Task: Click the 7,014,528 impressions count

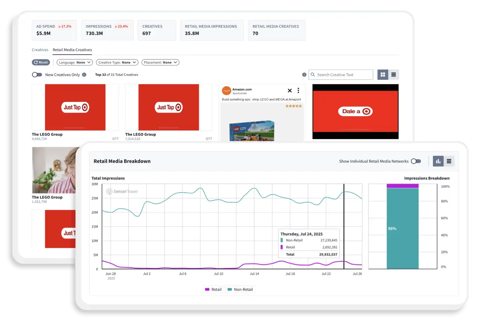Action: (133, 139)
